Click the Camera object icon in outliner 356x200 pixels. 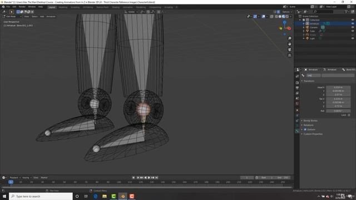click(x=307, y=27)
